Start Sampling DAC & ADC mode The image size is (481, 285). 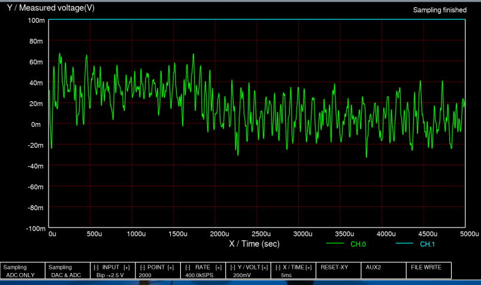[x=68, y=271]
